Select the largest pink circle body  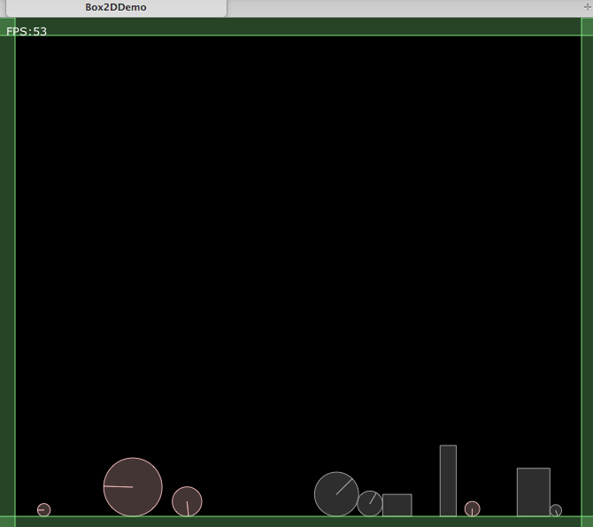click(x=133, y=487)
